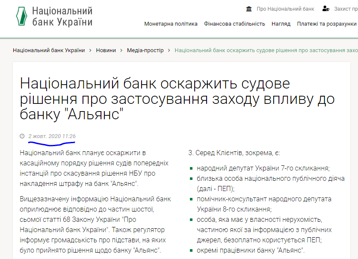Image resolution: width=358 pixels, height=259 pixels.
Task: Click the bank building icon in header
Action: [249, 9]
